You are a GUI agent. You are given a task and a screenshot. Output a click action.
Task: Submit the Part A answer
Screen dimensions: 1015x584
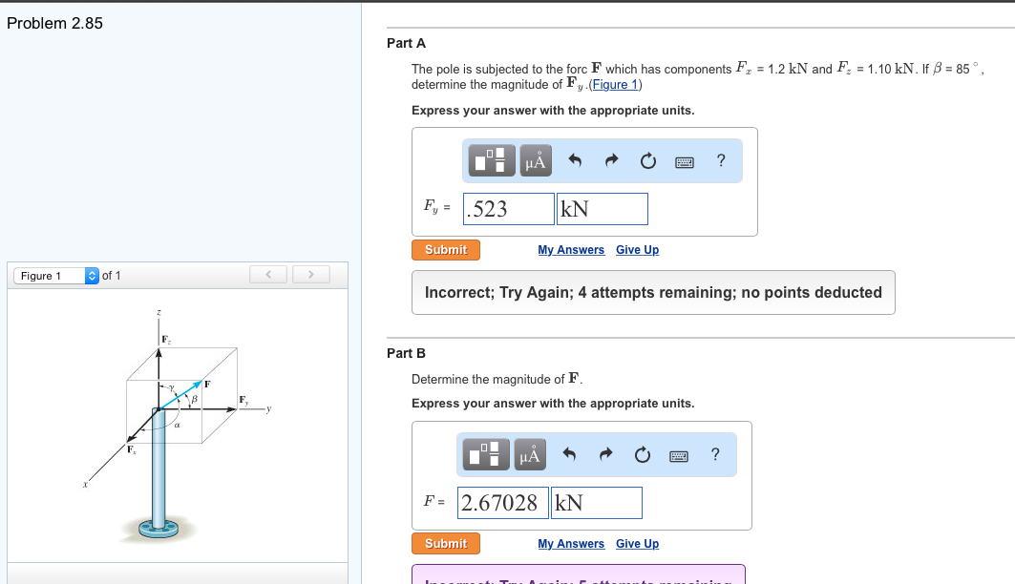(x=446, y=249)
